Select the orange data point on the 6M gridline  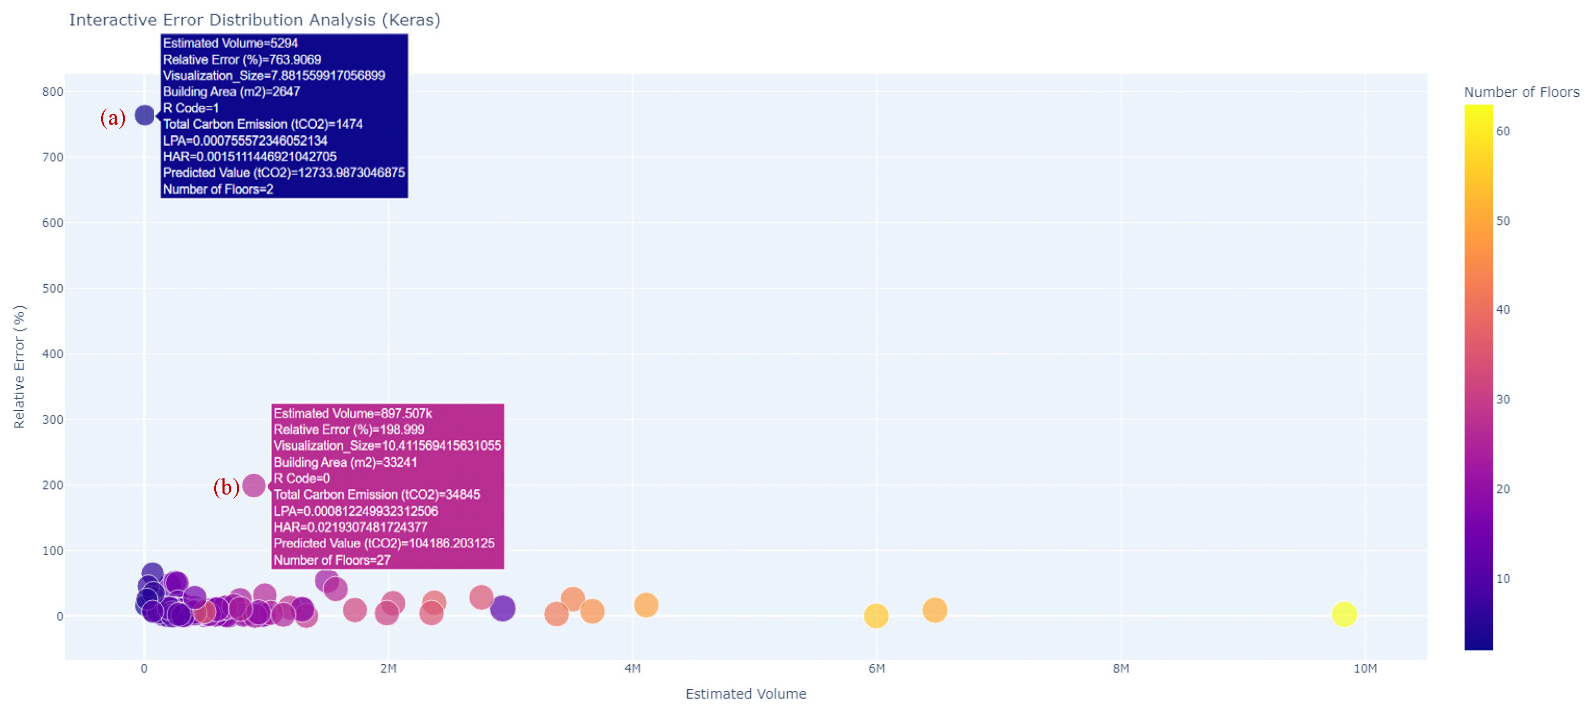[x=875, y=615]
